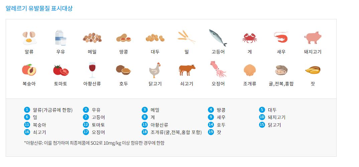This screenshot has height=167, width=359.
Task: Select the crab (게) icon
Action: (x=249, y=38)
